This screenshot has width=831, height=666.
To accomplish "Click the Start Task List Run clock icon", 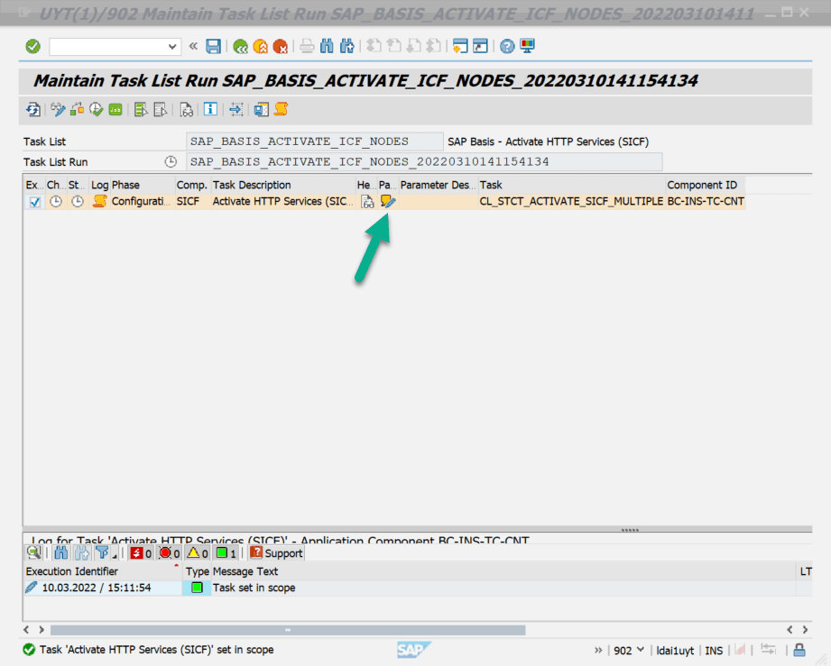I will click(96, 110).
